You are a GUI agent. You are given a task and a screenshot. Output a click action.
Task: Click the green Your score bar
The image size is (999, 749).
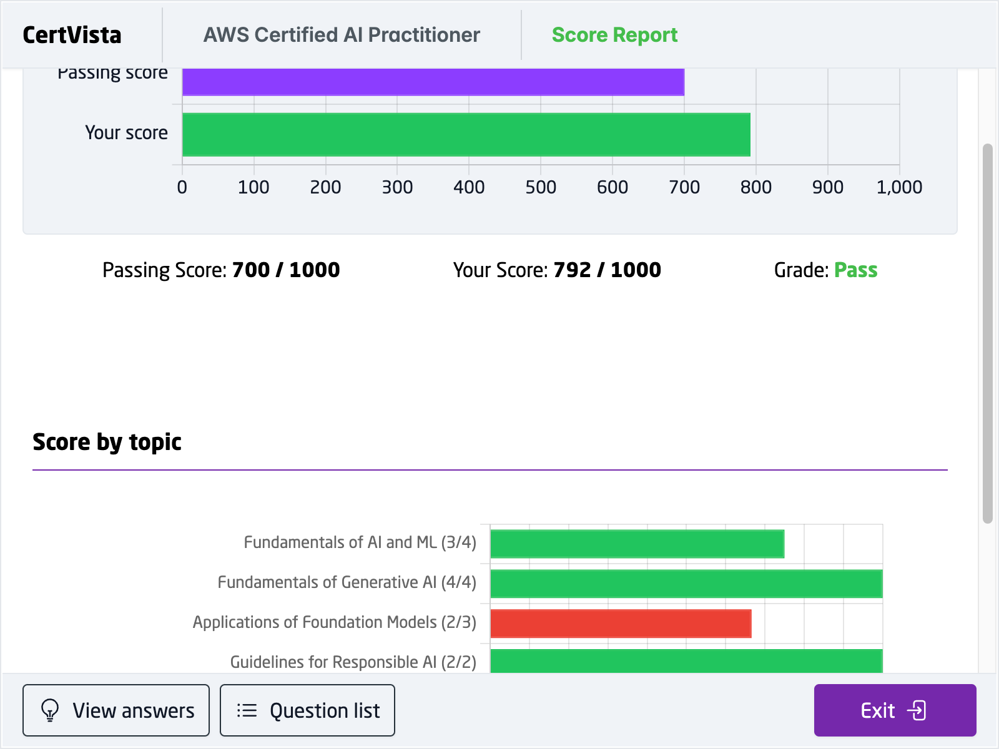click(466, 134)
